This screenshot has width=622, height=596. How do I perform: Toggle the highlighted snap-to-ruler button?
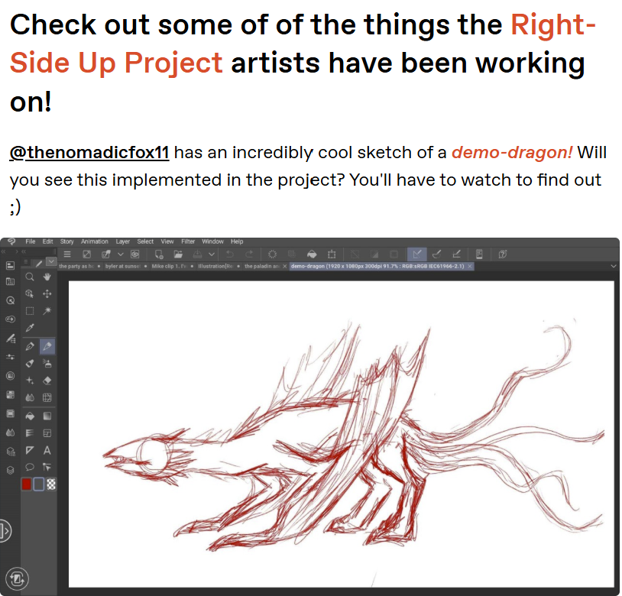click(416, 254)
